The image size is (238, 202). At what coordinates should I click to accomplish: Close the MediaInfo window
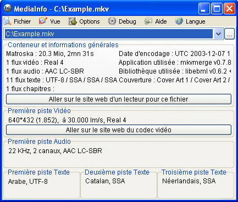(229, 9)
